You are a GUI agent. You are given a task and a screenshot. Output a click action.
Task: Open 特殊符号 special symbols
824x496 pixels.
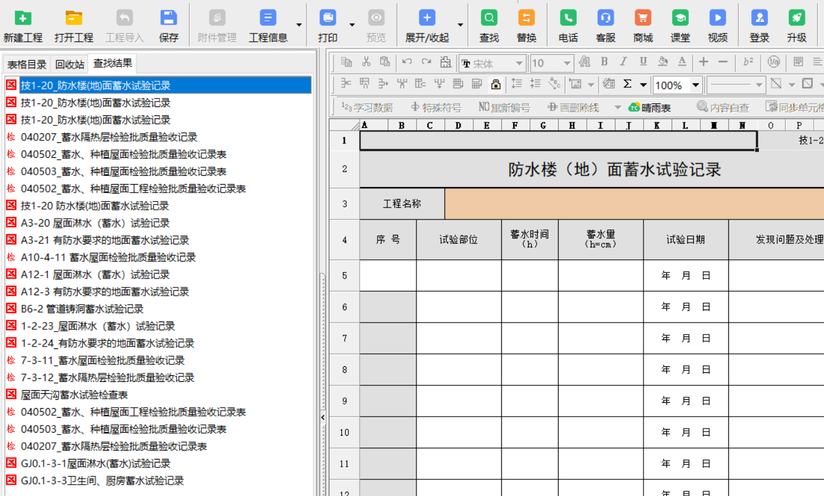coord(436,108)
